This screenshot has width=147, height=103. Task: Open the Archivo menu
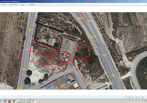coord(4,4)
